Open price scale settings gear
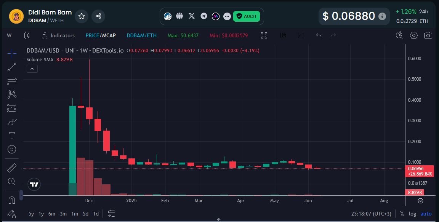The image size is (439, 222). [420, 201]
